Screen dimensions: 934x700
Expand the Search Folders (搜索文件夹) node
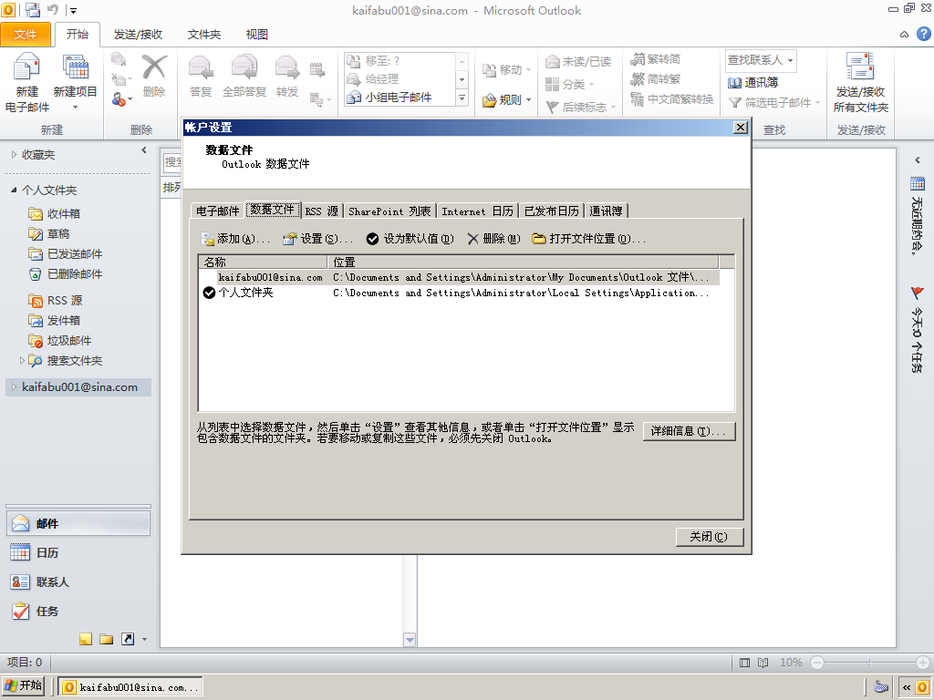click(x=22, y=360)
